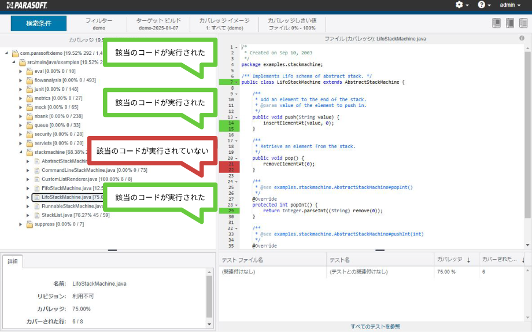This screenshot has height=332, width=532.
Task: Expand the flowanalysis folder
Action: pyautogui.click(x=21, y=80)
